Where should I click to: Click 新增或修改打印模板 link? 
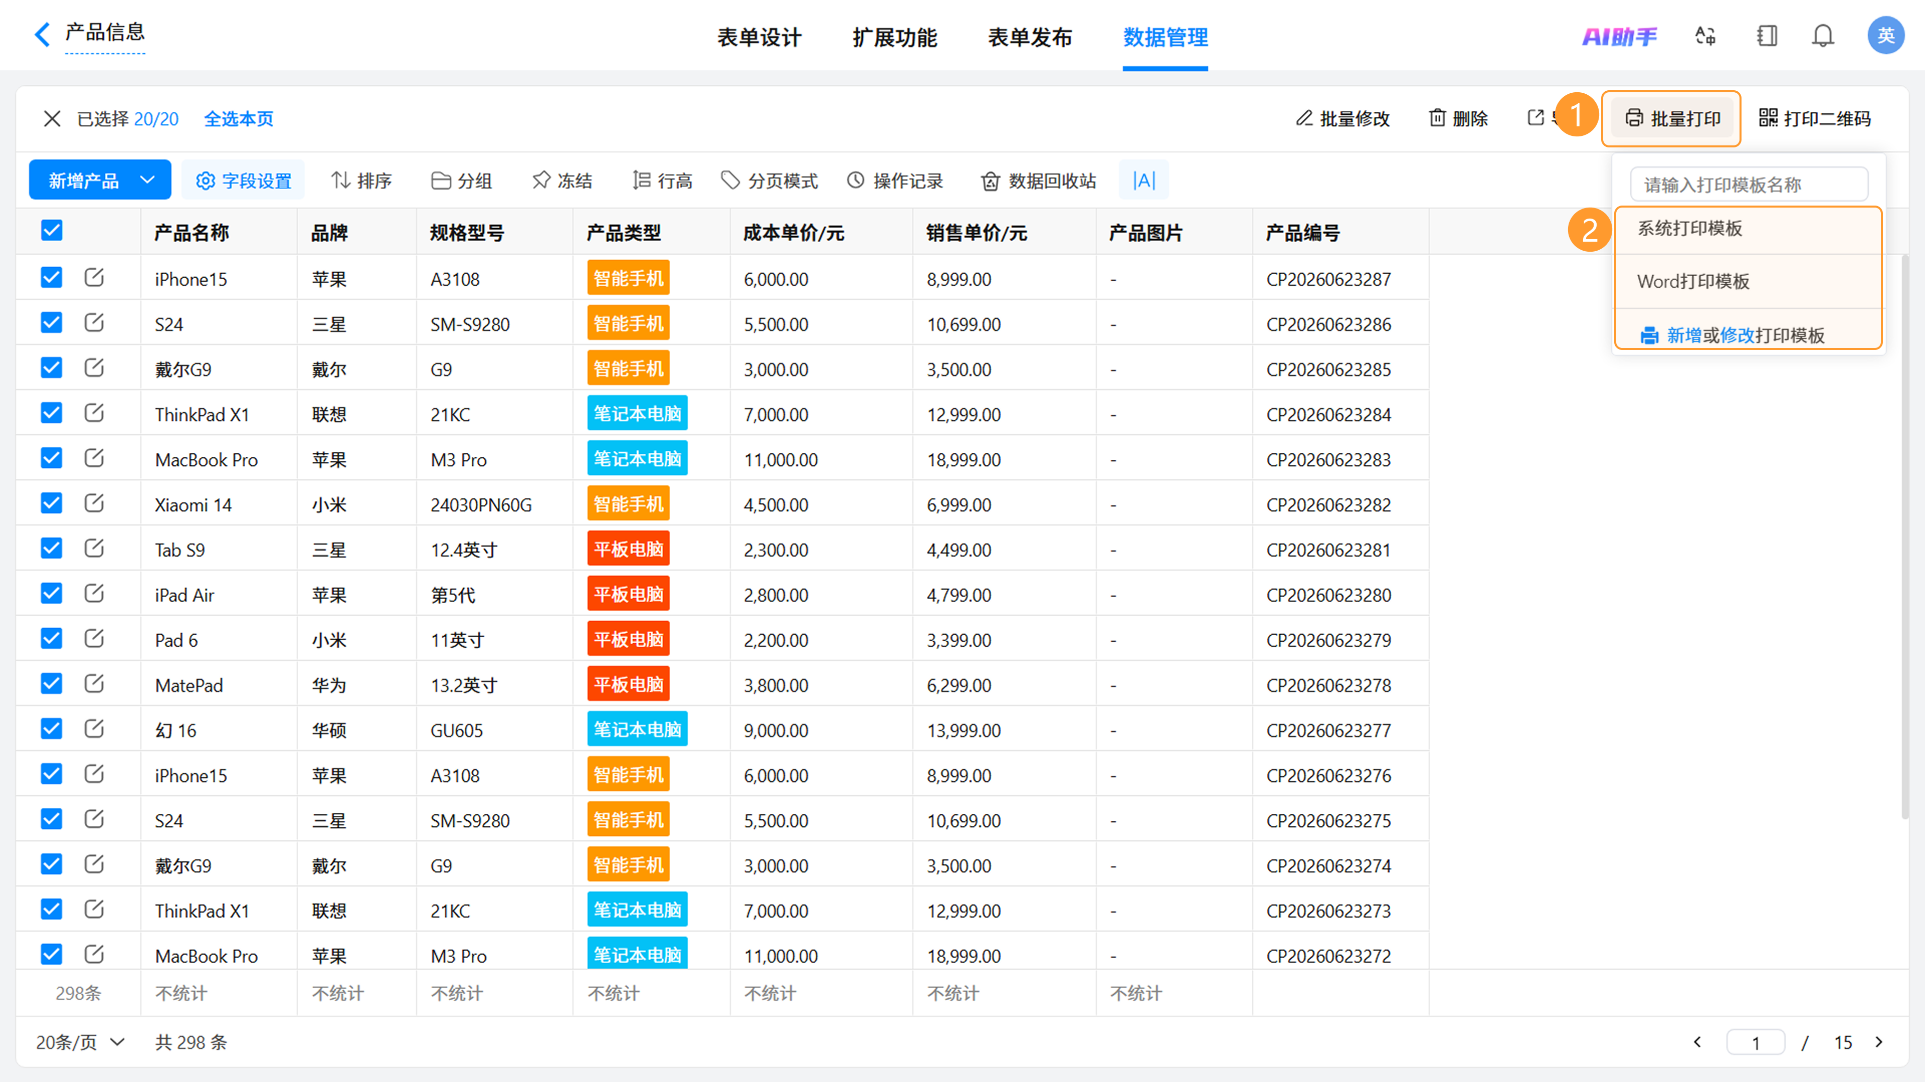(x=1732, y=335)
